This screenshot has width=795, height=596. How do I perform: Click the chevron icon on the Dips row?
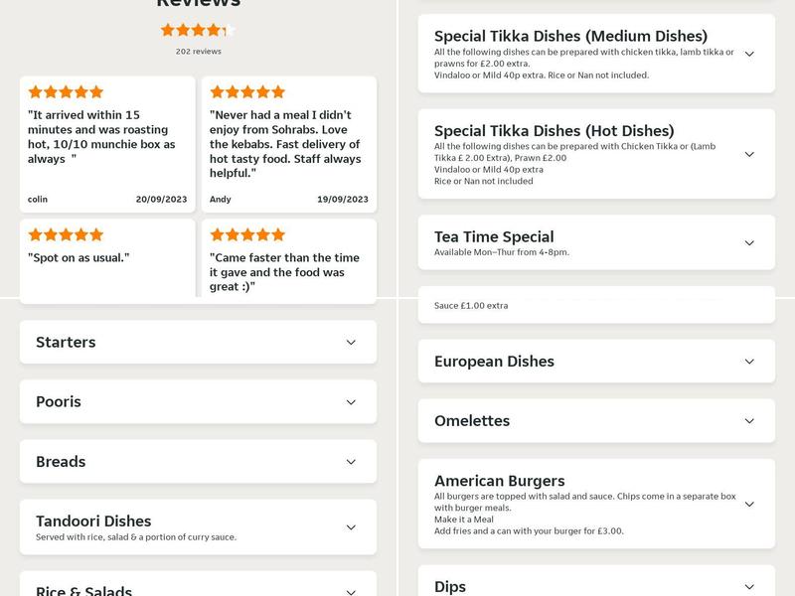751,584
